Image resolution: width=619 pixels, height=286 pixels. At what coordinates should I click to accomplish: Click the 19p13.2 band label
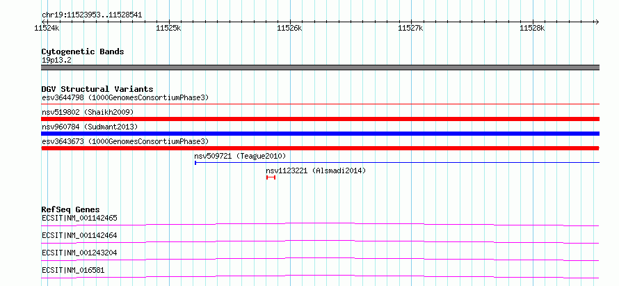click(x=56, y=60)
